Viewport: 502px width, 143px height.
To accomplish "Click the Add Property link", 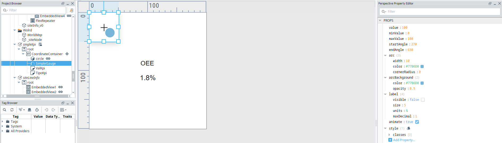I will click(404, 140).
